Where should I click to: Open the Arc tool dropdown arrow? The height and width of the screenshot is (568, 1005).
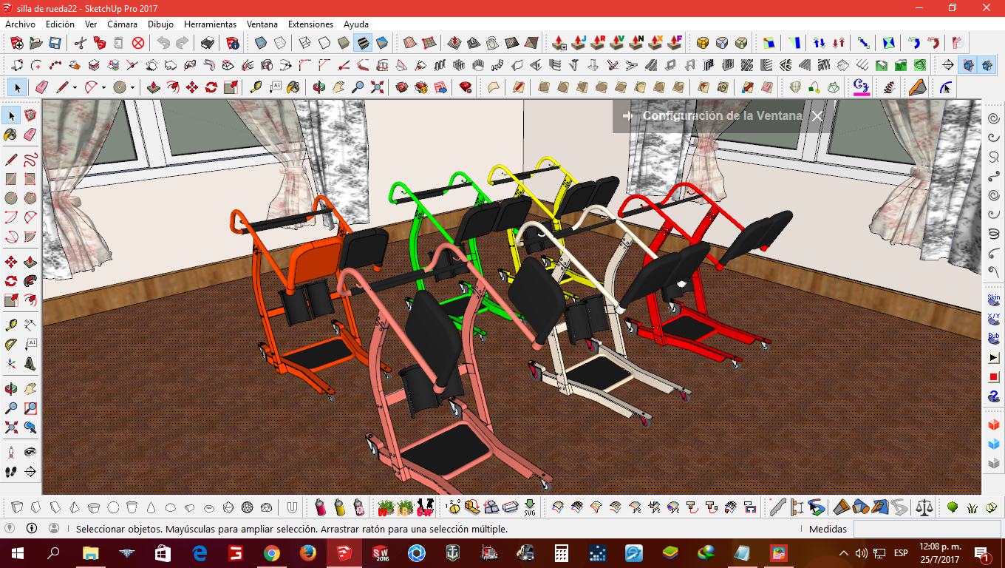pyautogui.click(x=103, y=88)
